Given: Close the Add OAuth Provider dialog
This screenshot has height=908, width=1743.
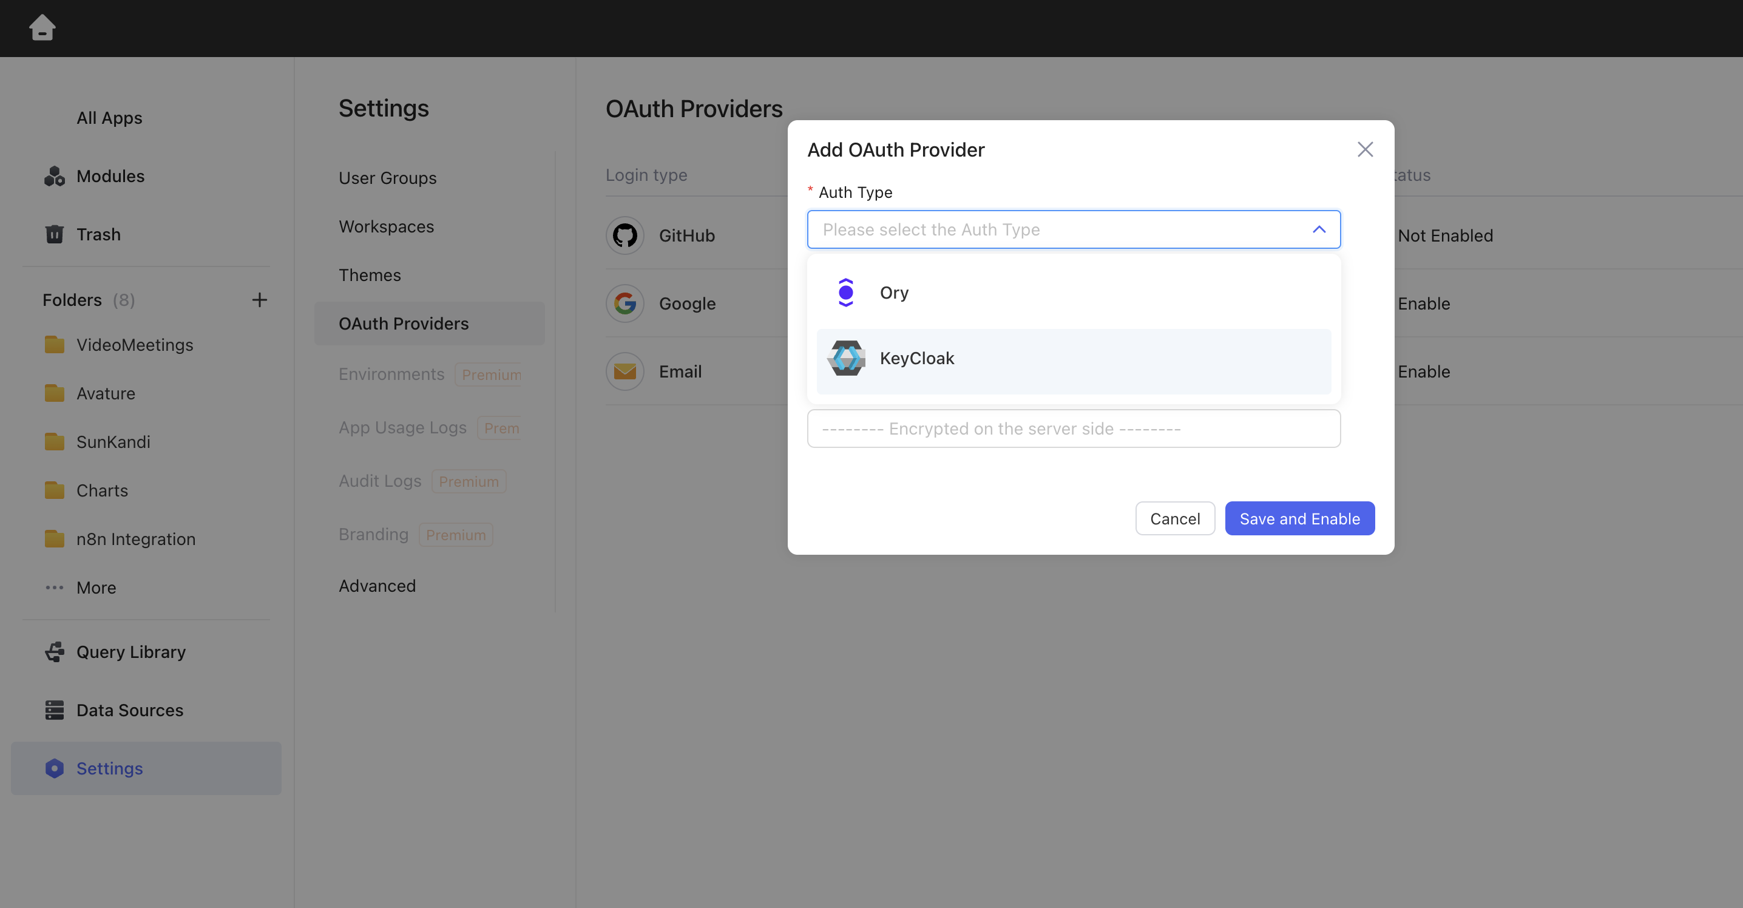Looking at the screenshot, I should [x=1365, y=149].
